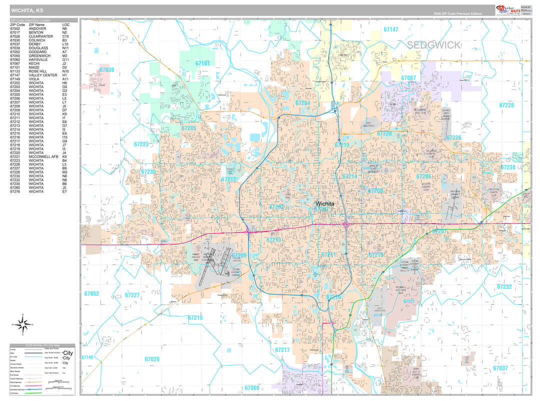Image resolution: width=540 pixels, height=401 pixels.
Task: Click the 67214 ZIP label on map
Action: [349, 176]
